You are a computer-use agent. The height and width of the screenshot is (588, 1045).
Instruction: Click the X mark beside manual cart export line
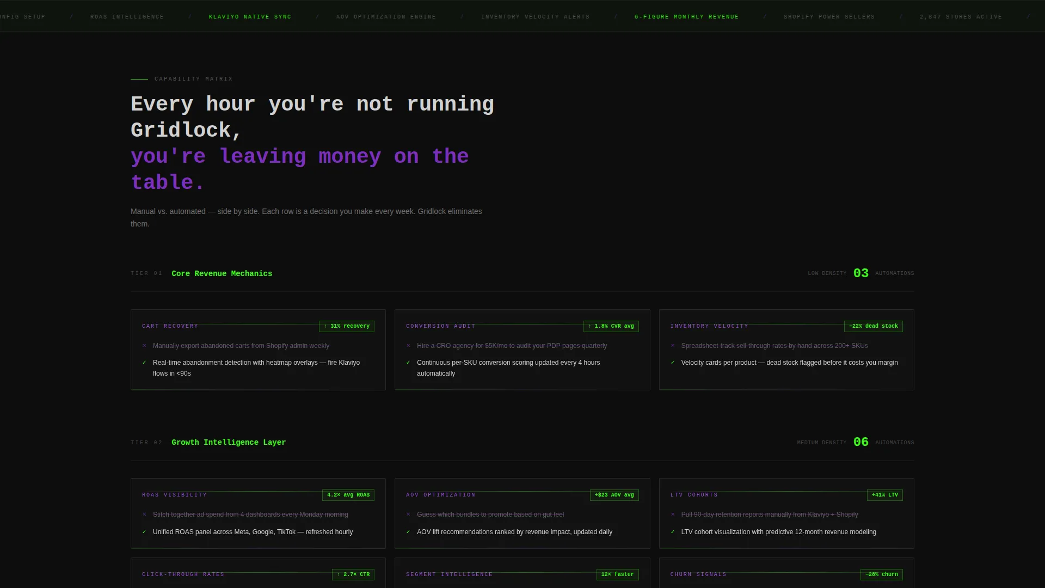[144, 346]
